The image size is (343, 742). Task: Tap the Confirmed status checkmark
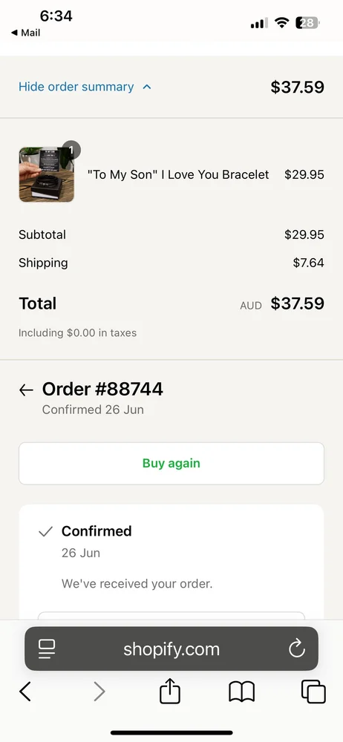pyautogui.click(x=45, y=532)
